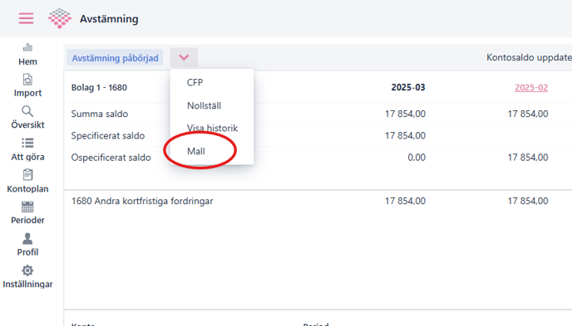Viewport: 572px width, 326px height.
Task: Select the 1680 Andra kortfristiga fordringar row
Action: pos(318,201)
